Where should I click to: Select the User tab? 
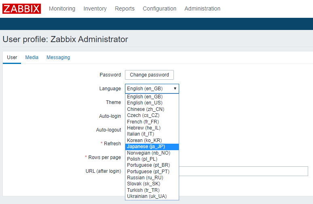pyautogui.click(x=12, y=57)
